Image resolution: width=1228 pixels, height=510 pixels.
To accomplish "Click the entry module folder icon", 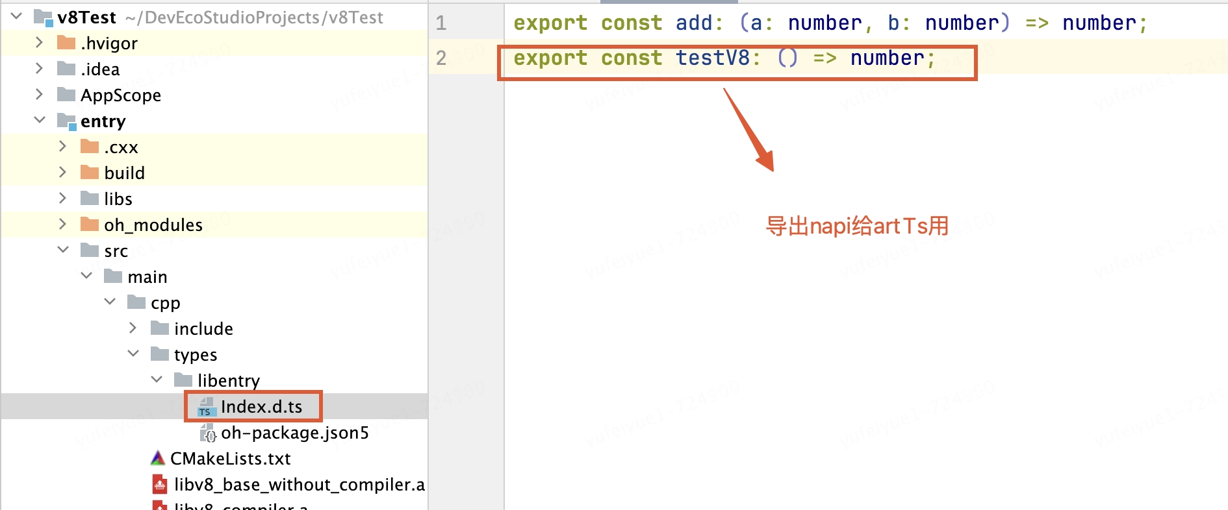I will point(66,121).
